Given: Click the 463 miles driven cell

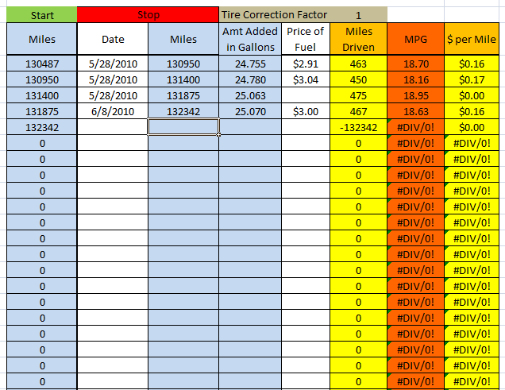Looking at the screenshot, I should point(358,64).
